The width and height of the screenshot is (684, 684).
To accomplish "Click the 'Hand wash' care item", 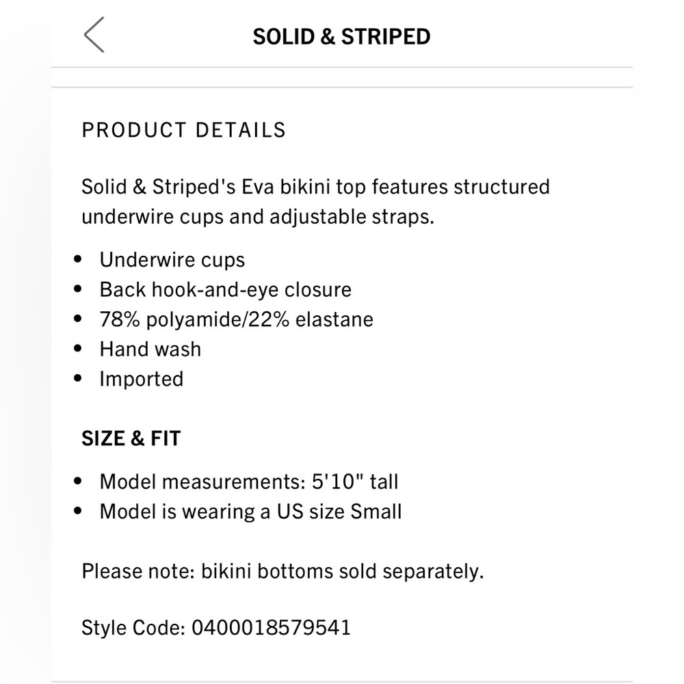I will point(150,349).
